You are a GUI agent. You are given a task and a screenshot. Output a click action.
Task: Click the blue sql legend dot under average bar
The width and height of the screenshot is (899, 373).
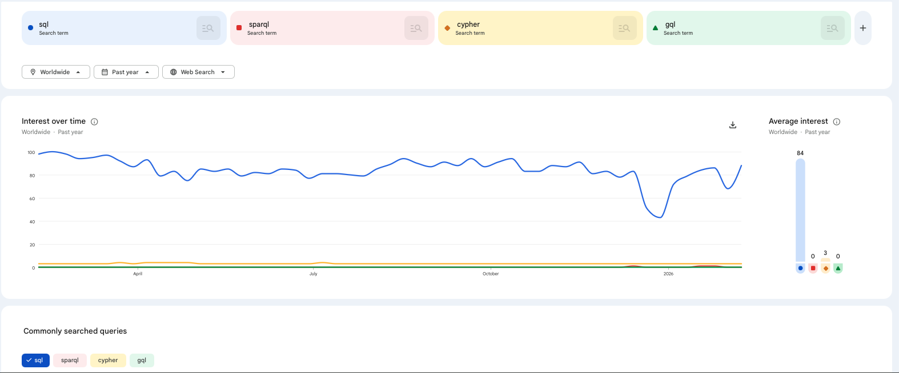click(x=800, y=268)
